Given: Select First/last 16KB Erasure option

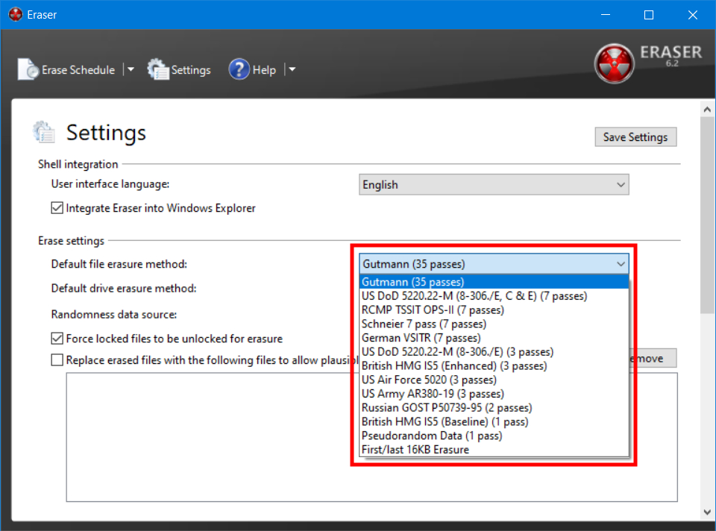Looking at the screenshot, I should 494,450.
